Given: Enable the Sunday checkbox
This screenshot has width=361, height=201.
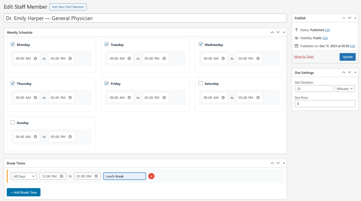Looking at the screenshot, I should coord(13,122).
